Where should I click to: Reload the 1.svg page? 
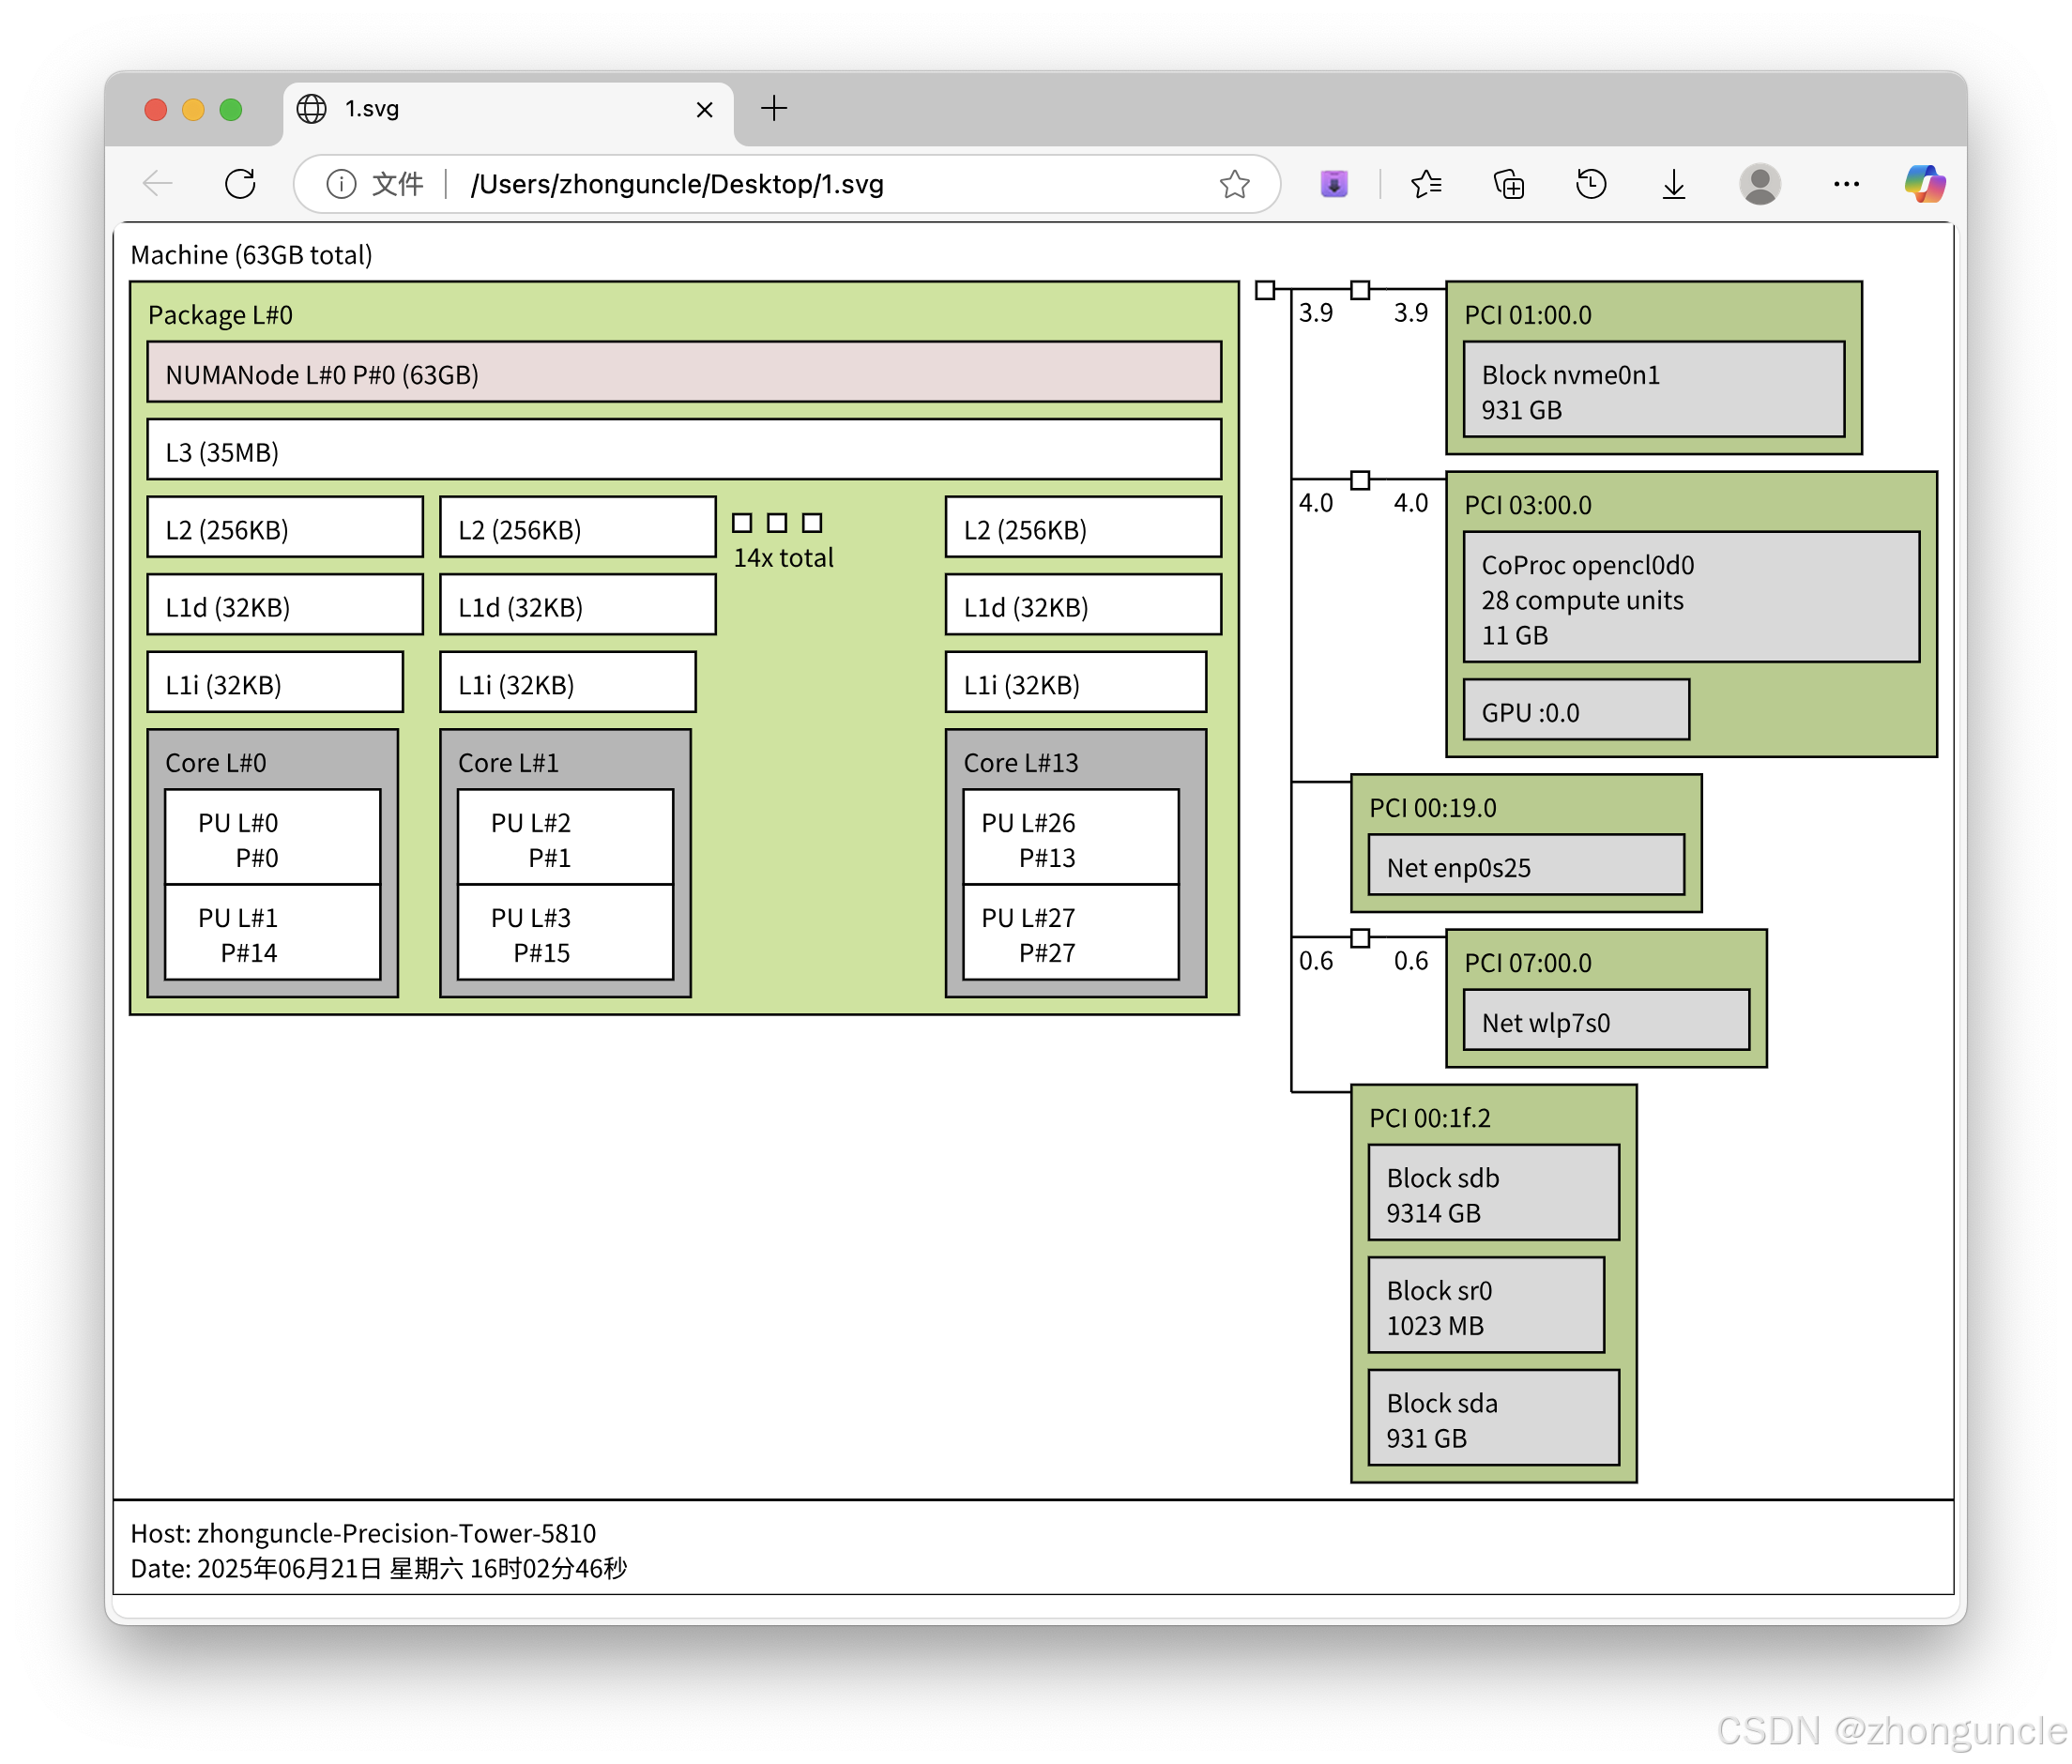(x=240, y=184)
